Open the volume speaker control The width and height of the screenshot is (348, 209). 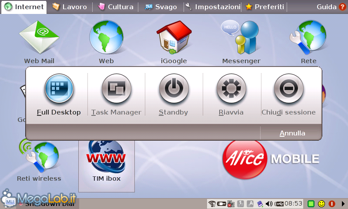(269, 204)
